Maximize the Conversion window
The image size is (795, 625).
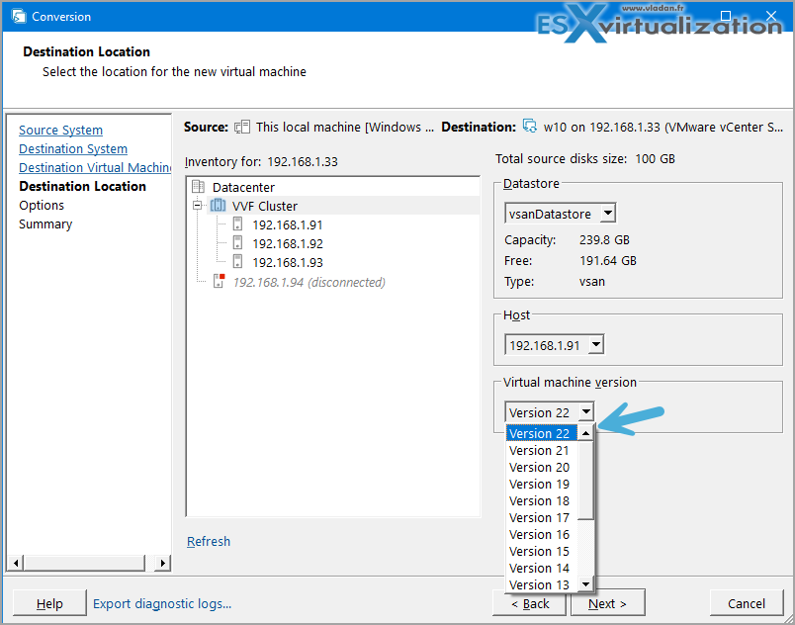[x=726, y=16]
